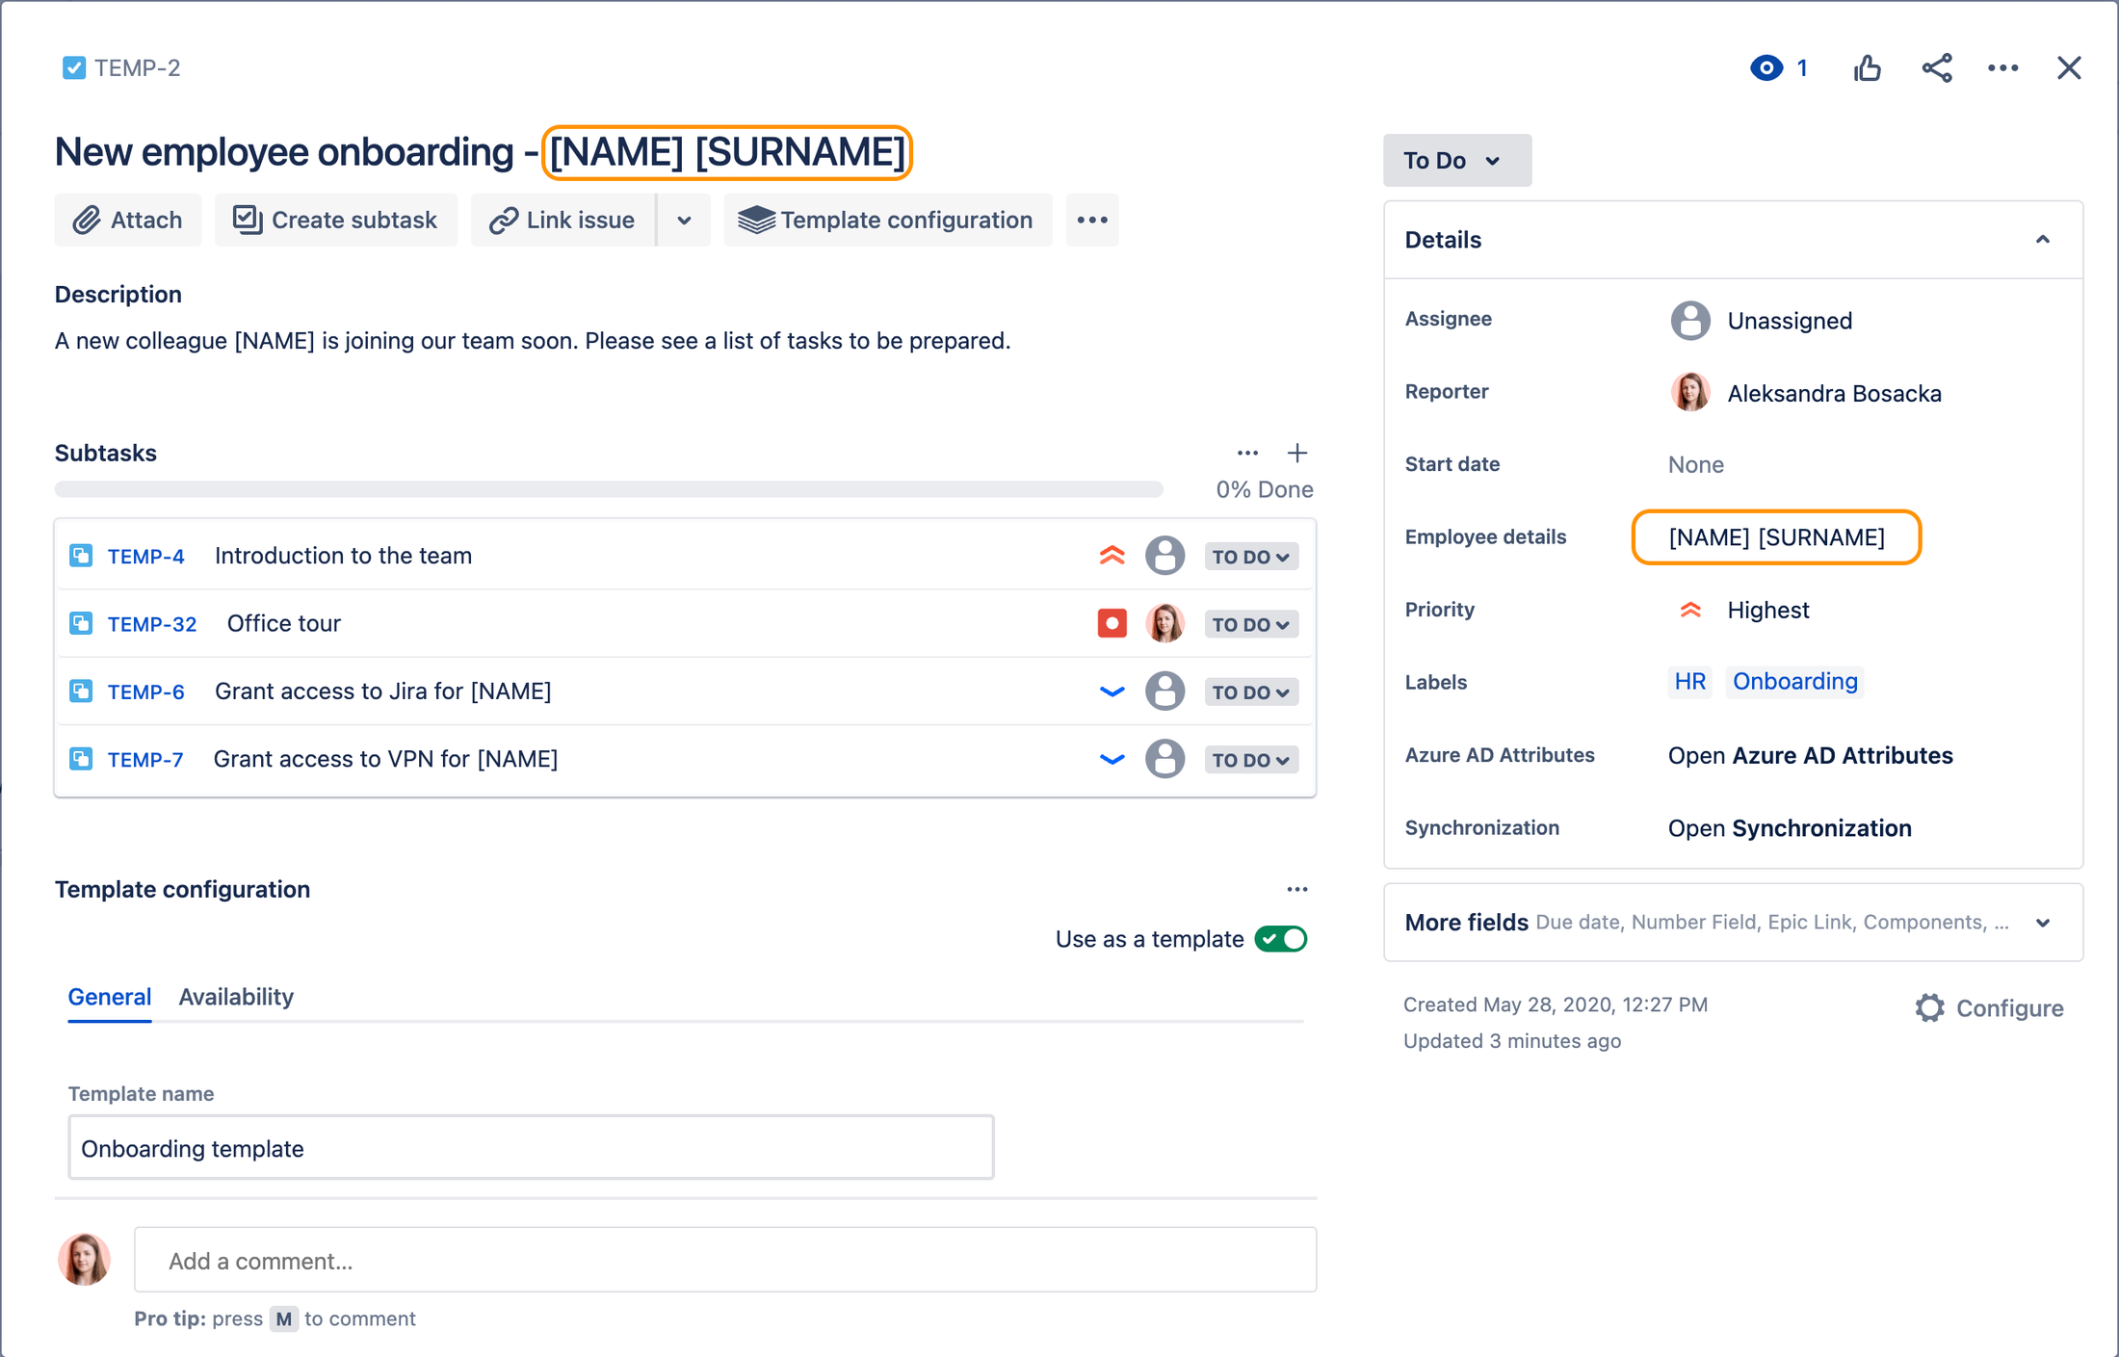Click the description text to edit

(533, 340)
